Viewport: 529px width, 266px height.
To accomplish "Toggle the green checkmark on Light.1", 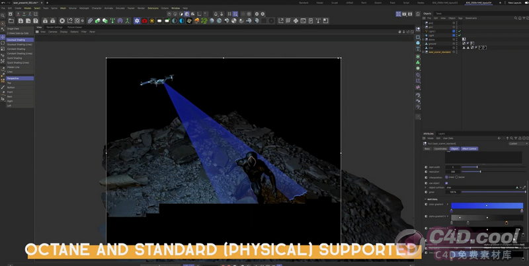I will [x=460, y=31].
